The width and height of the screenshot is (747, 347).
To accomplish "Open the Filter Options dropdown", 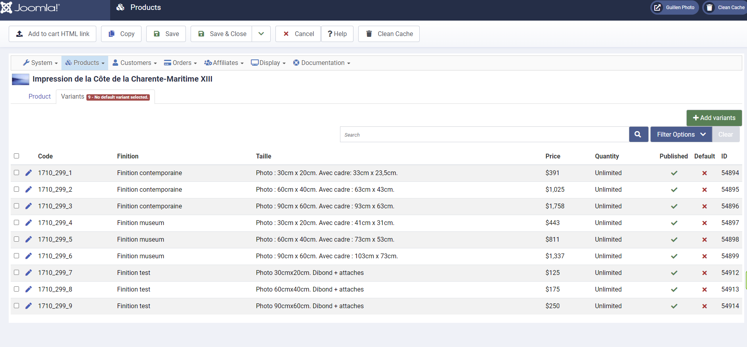I will pos(681,134).
